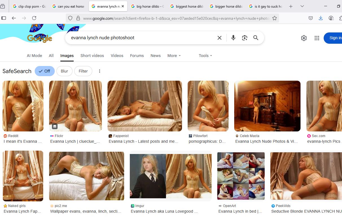342x220 pixels.
Task: Open the list all tabs chevron
Action: click(x=302, y=6)
